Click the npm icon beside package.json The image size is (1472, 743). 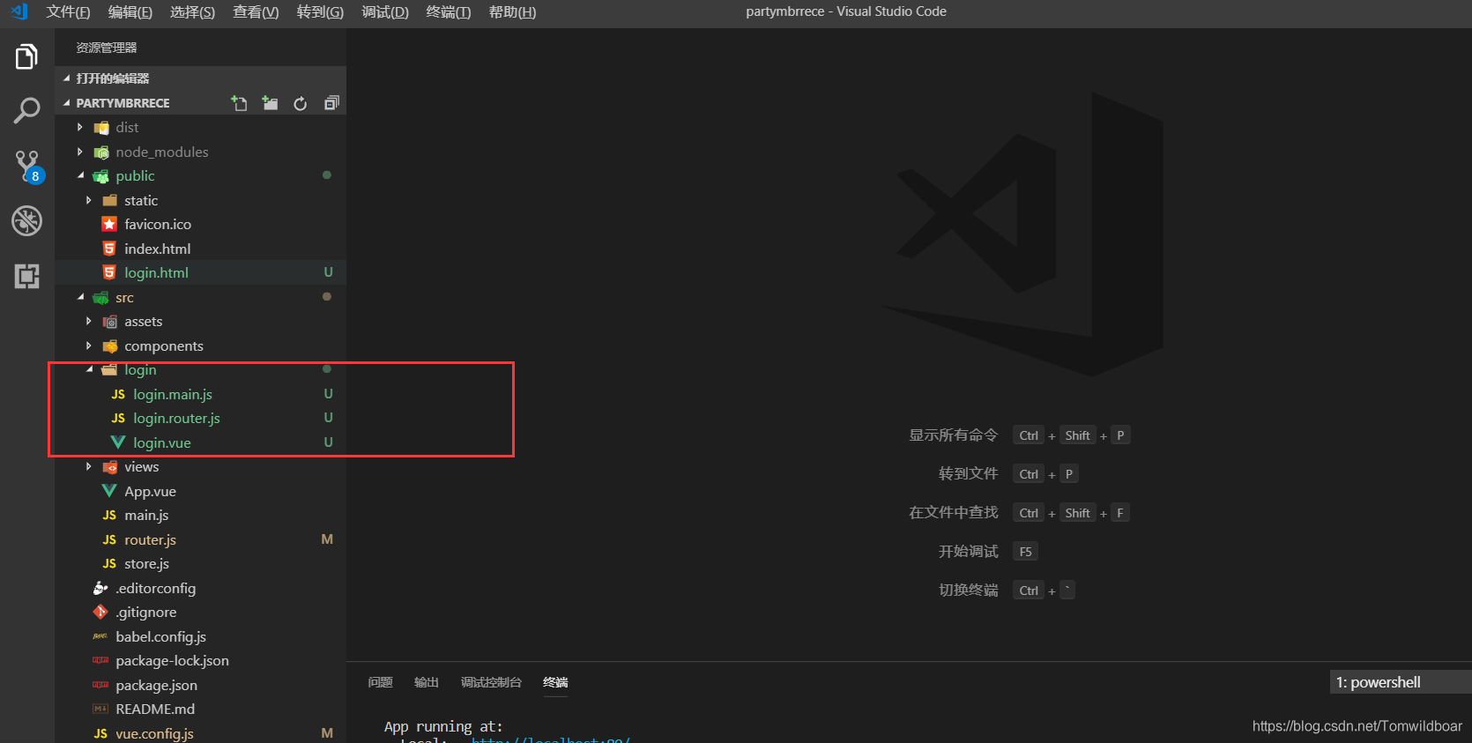click(100, 685)
